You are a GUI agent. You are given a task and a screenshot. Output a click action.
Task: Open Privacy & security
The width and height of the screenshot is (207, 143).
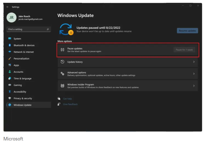click(x=29, y=98)
